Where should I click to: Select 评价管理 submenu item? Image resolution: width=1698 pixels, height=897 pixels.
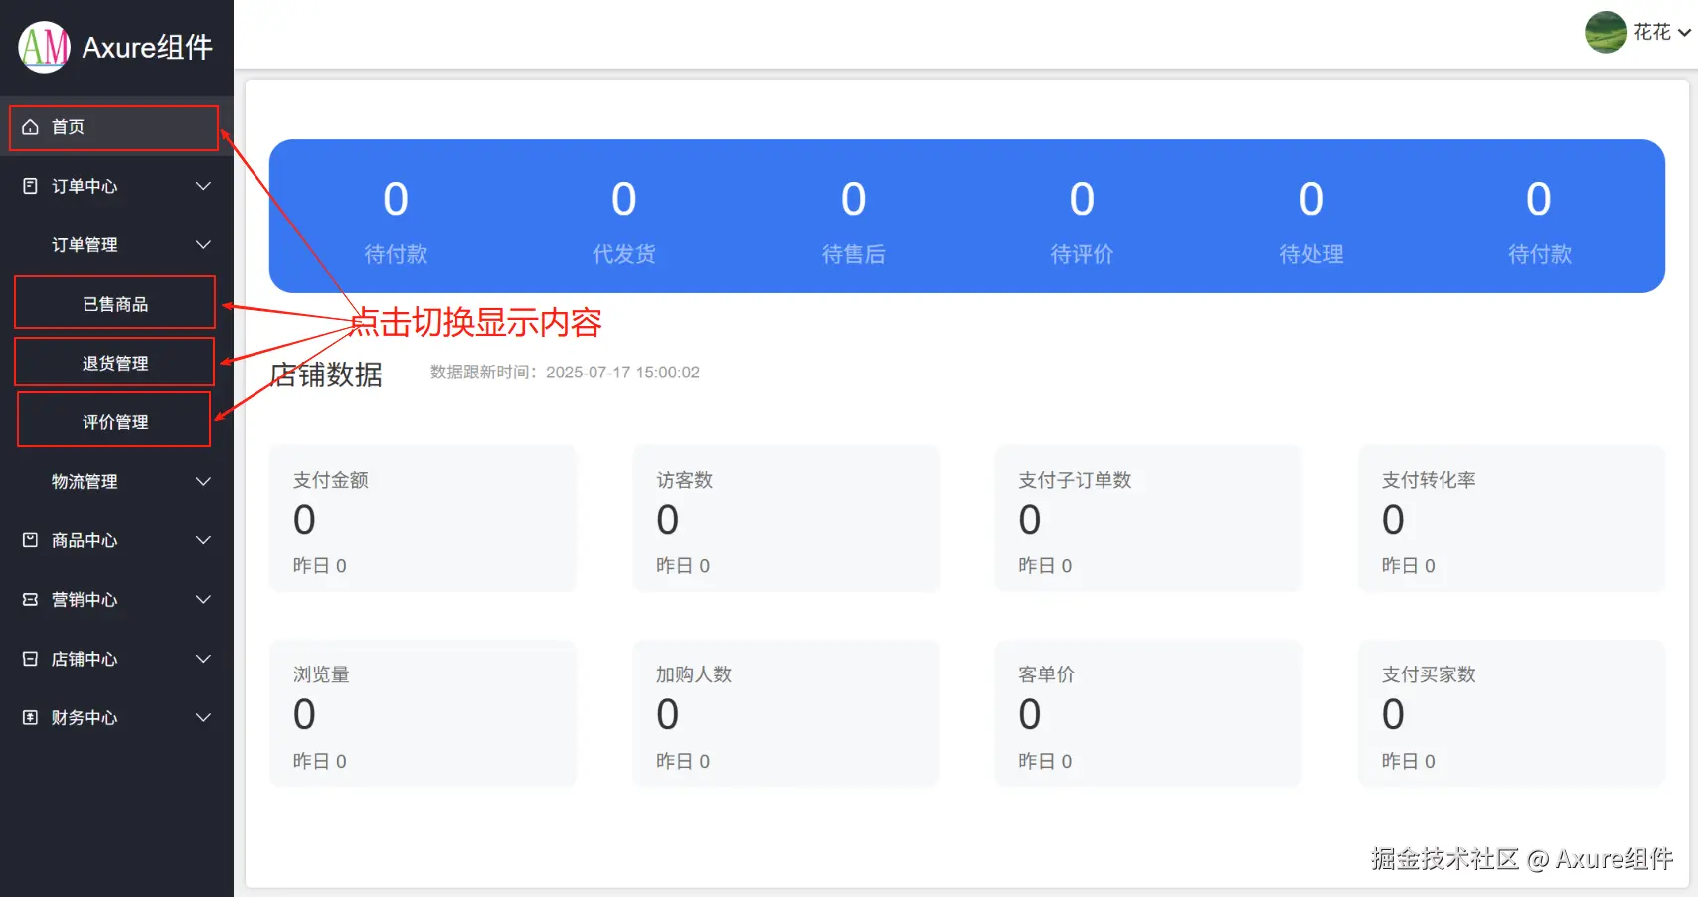tap(116, 422)
